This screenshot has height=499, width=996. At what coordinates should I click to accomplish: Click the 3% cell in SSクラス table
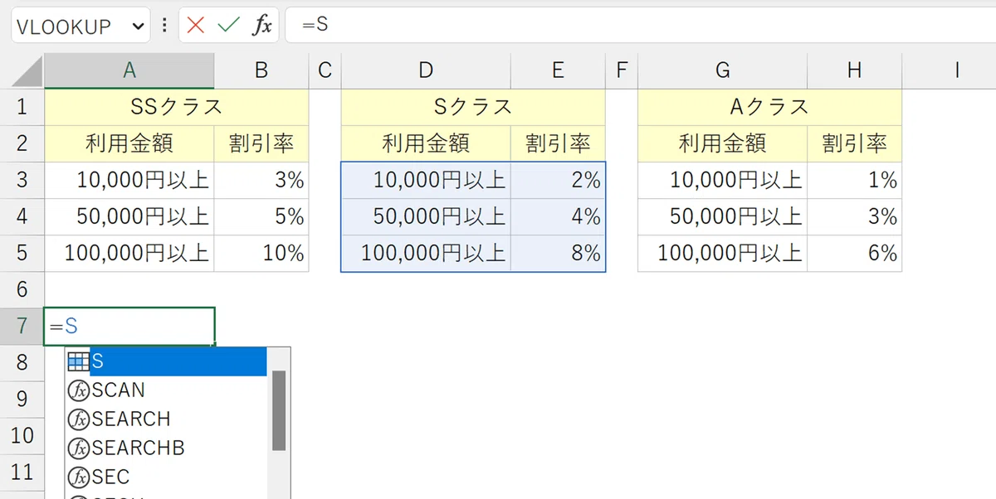coord(261,180)
